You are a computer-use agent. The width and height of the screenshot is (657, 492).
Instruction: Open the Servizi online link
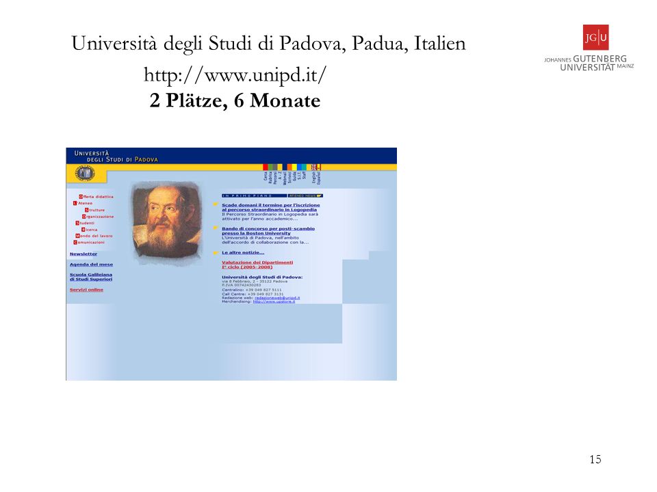86,290
